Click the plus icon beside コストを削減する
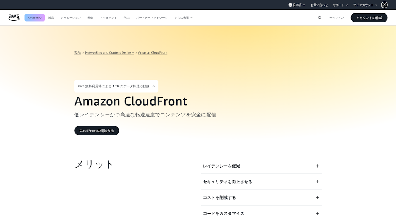This screenshot has width=396, height=222. click(x=317, y=198)
